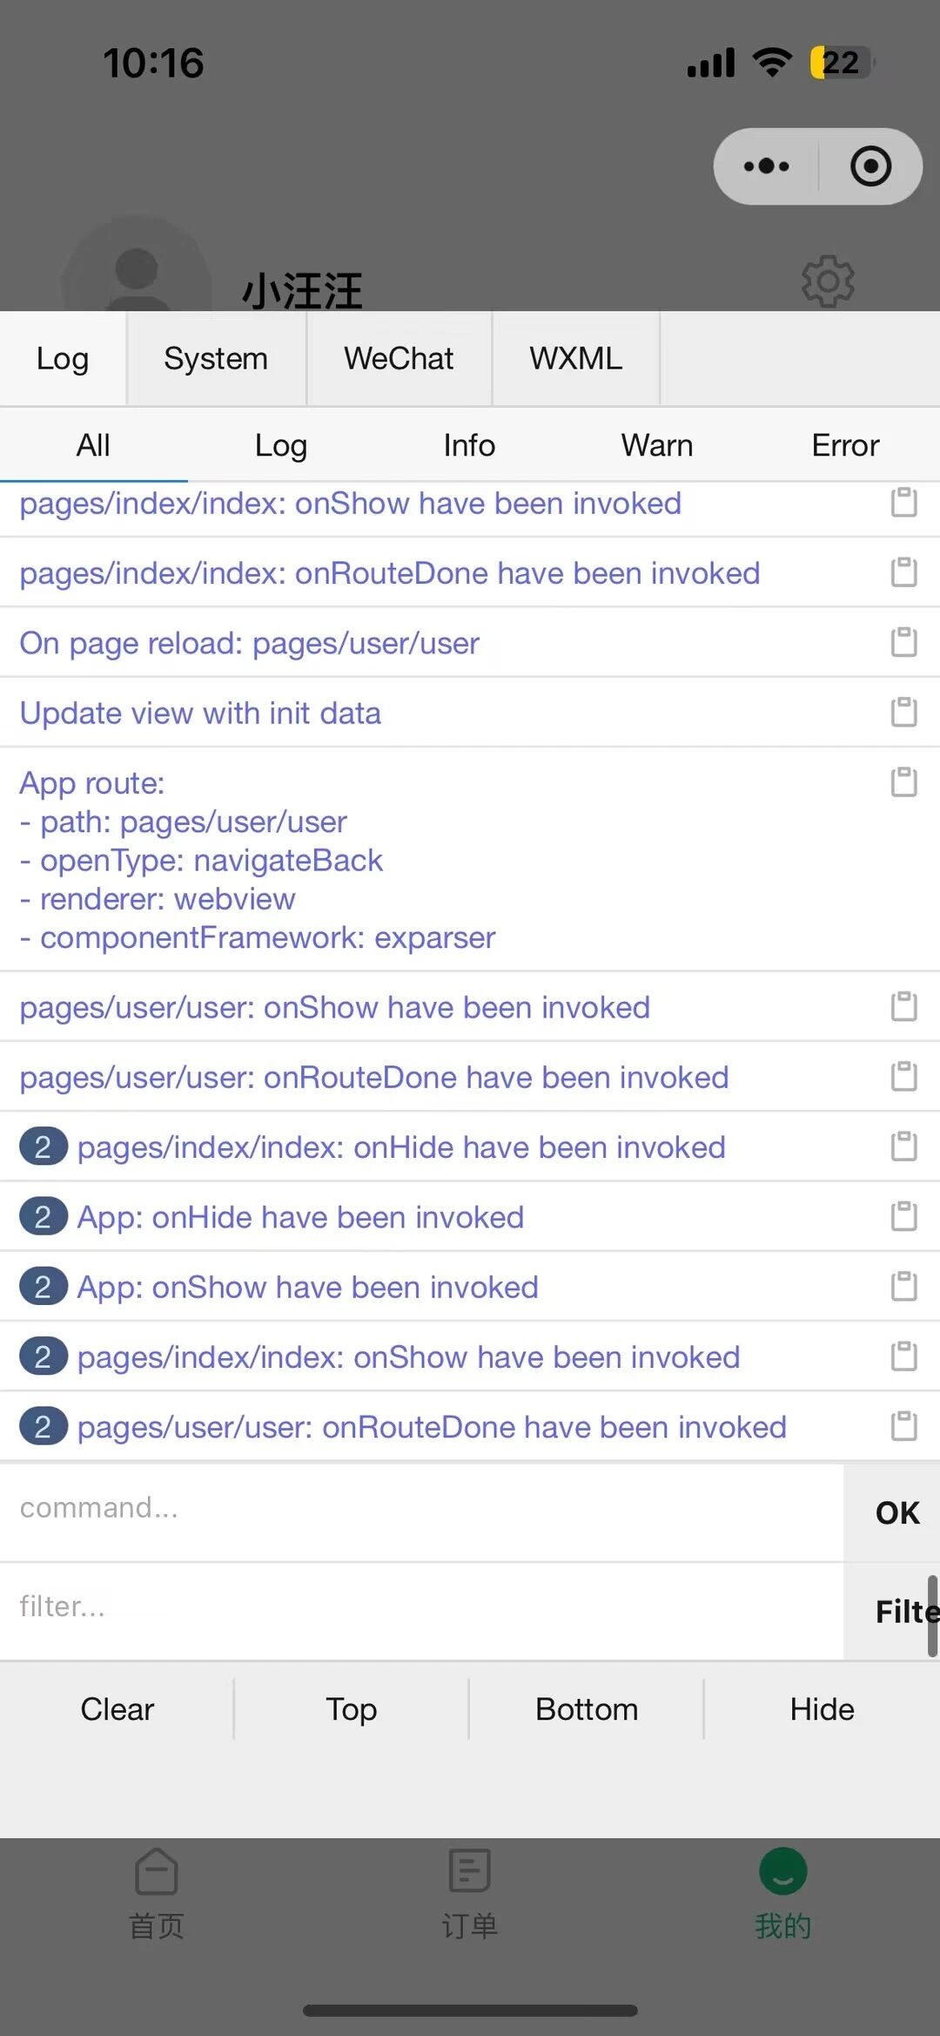Filter logs by Warn level
The width and height of the screenshot is (940, 2036).
click(657, 446)
